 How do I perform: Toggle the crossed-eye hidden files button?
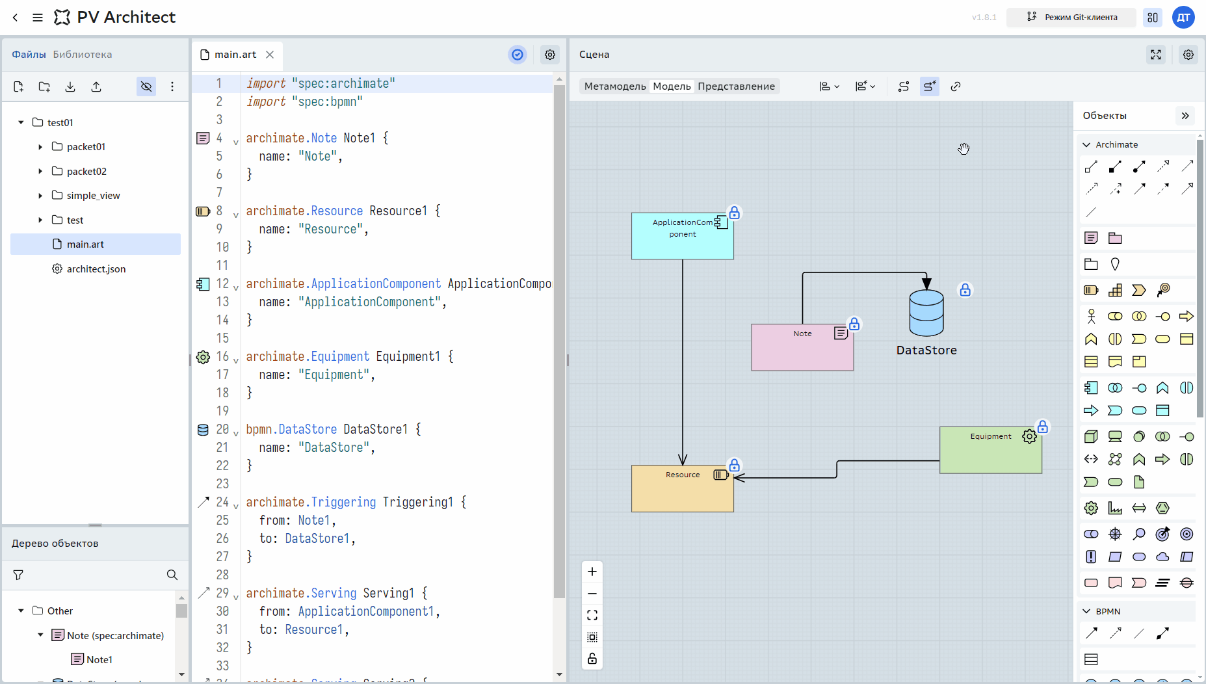[146, 86]
